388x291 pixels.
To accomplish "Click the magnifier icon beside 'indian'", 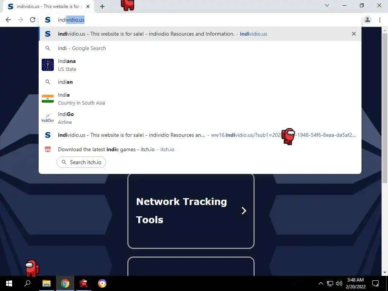I will pos(48,82).
